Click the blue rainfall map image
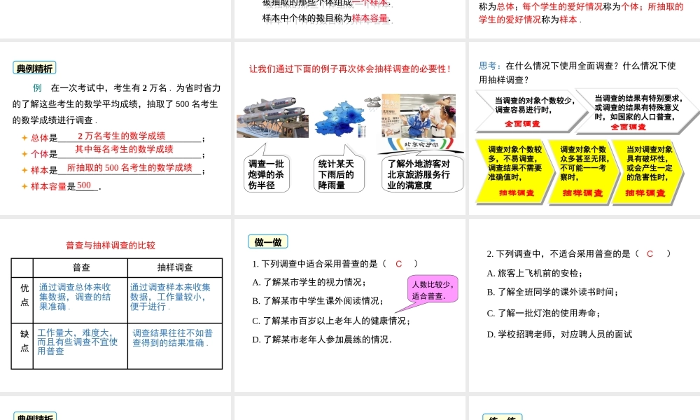 (340, 119)
